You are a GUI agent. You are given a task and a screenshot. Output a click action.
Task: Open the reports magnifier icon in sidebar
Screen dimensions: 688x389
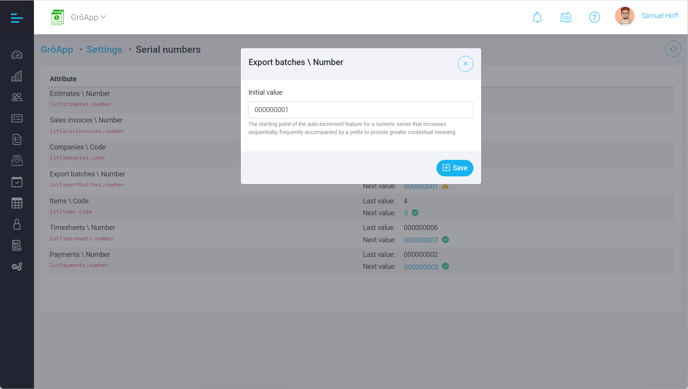coord(17,245)
